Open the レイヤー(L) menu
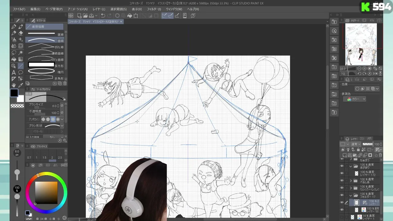 click(x=99, y=9)
